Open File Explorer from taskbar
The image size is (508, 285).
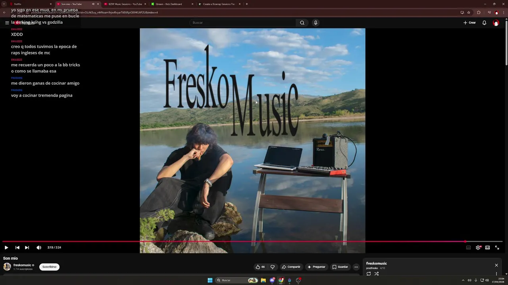tap(263, 280)
